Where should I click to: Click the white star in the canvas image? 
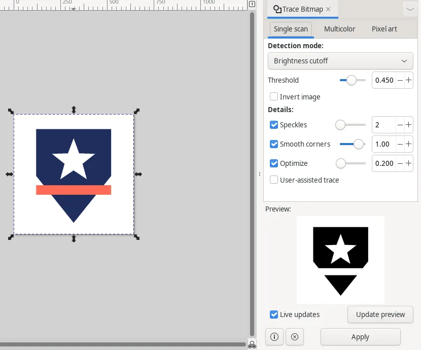click(x=74, y=161)
